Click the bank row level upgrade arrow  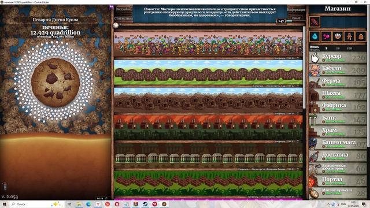click(298, 169)
